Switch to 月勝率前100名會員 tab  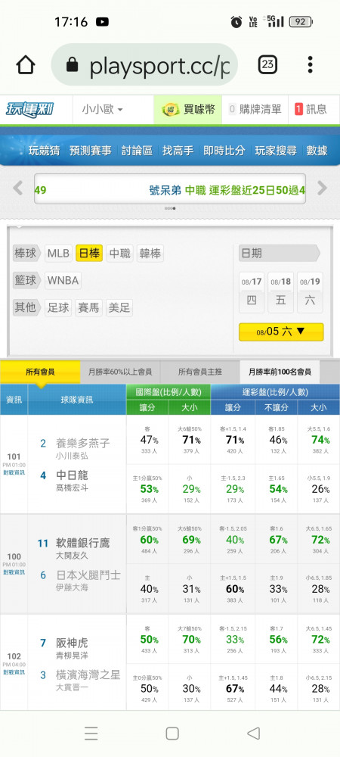coord(280,372)
